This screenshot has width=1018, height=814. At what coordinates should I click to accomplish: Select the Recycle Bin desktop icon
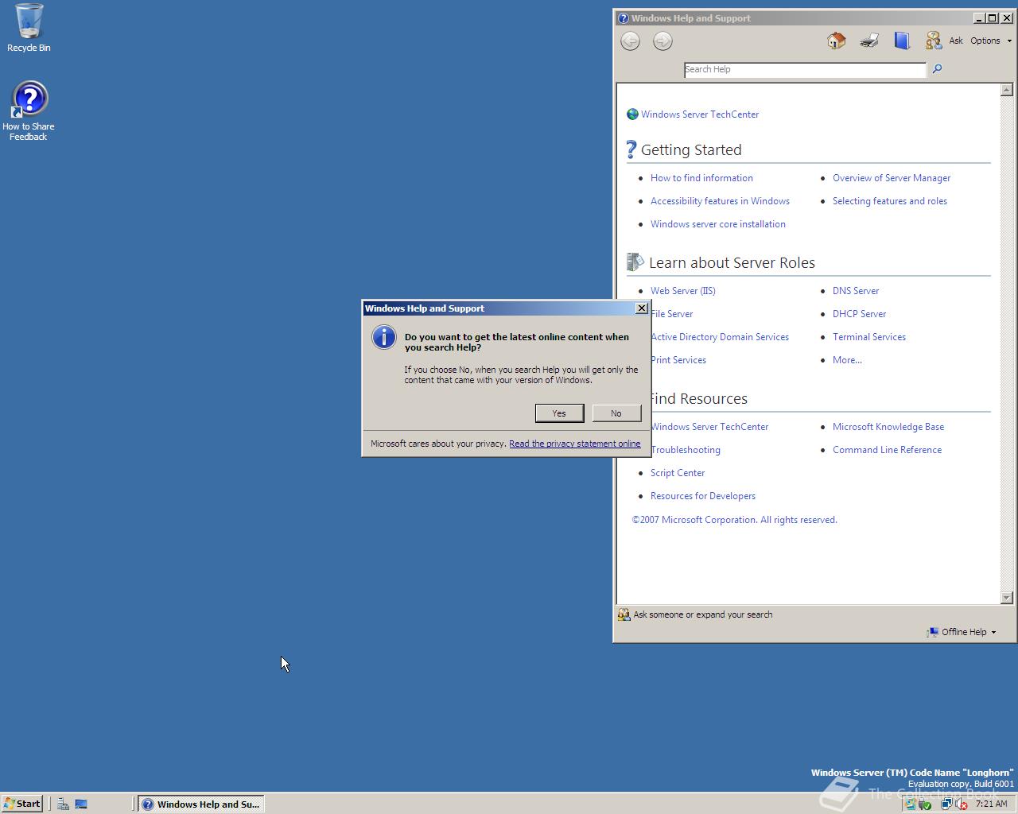tap(29, 28)
